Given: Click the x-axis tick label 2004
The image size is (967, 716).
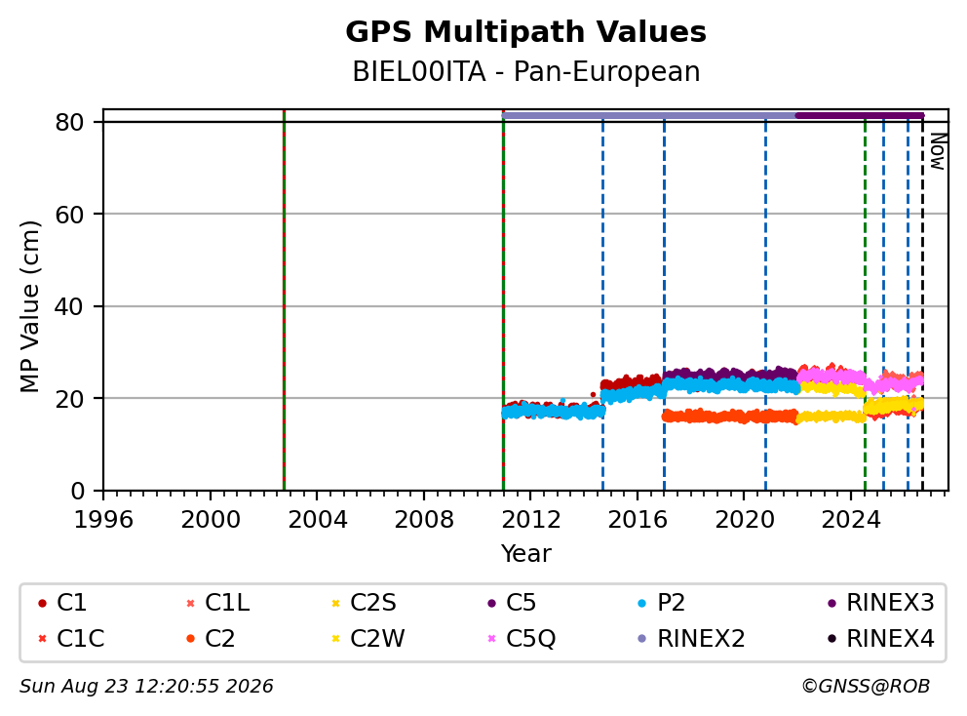Looking at the screenshot, I should click(317, 520).
